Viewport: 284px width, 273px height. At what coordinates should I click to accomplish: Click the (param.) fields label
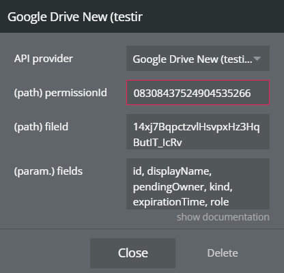[x=48, y=171]
